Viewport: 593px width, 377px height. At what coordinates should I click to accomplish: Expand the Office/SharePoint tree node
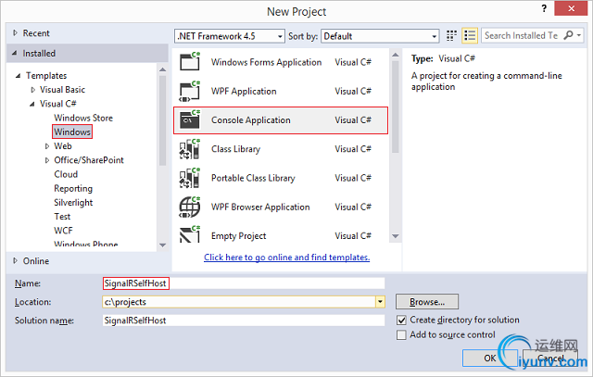click(x=47, y=160)
